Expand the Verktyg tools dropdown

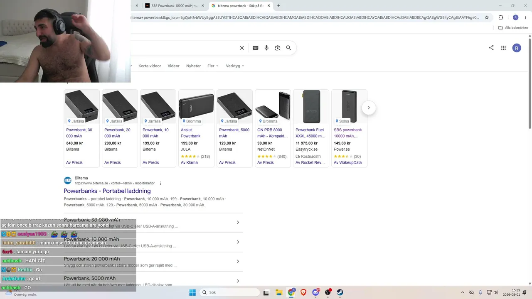pyautogui.click(x=235, y=66)
